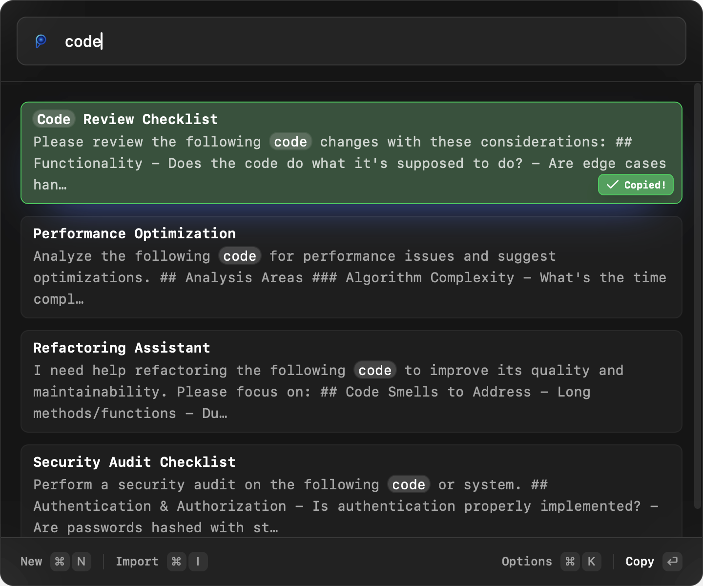Select the Refactoring Assistant prompt
703x586 pixels.
click(x=351, y=381)
